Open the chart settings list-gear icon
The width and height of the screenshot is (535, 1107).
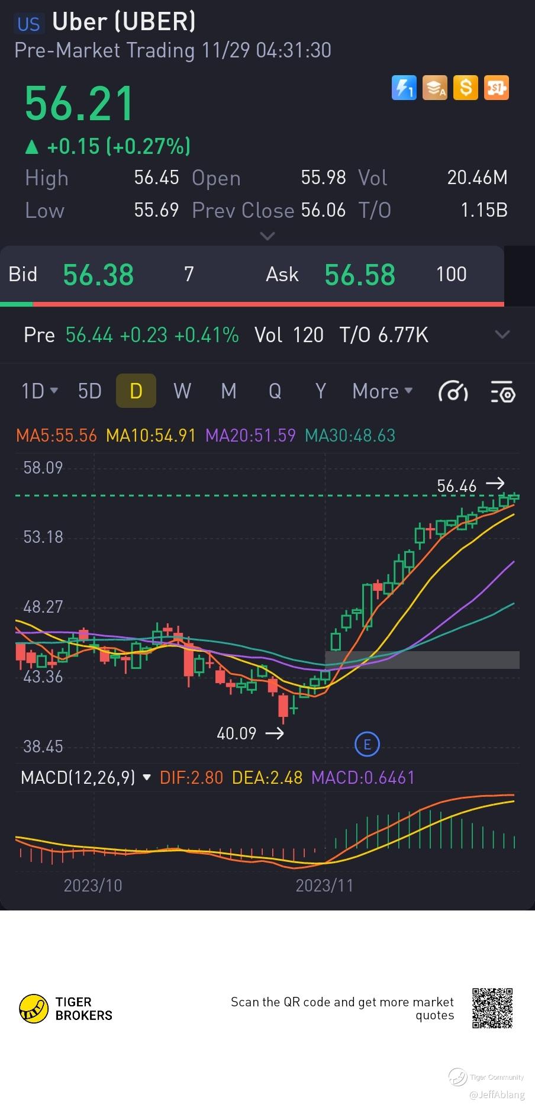503,391
